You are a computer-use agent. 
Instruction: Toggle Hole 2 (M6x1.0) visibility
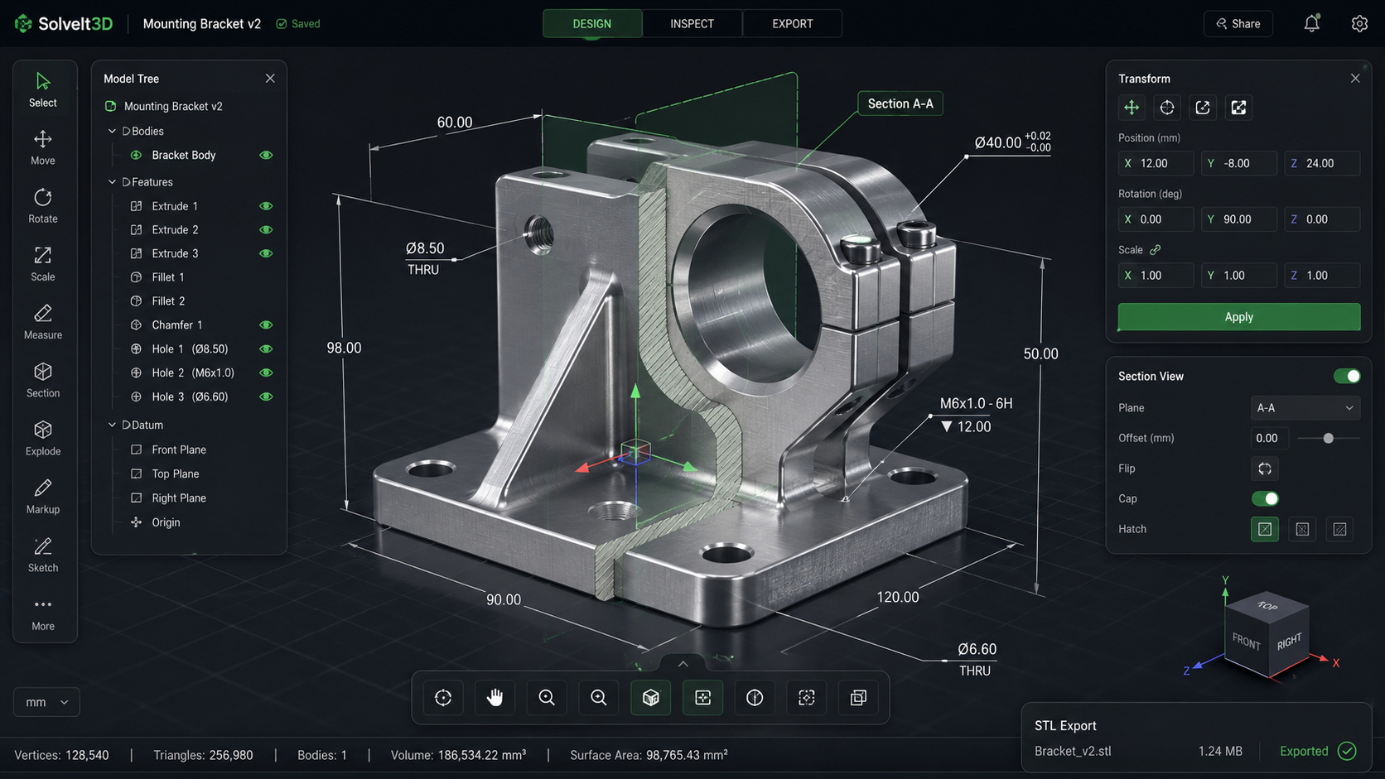coord(266,373)
